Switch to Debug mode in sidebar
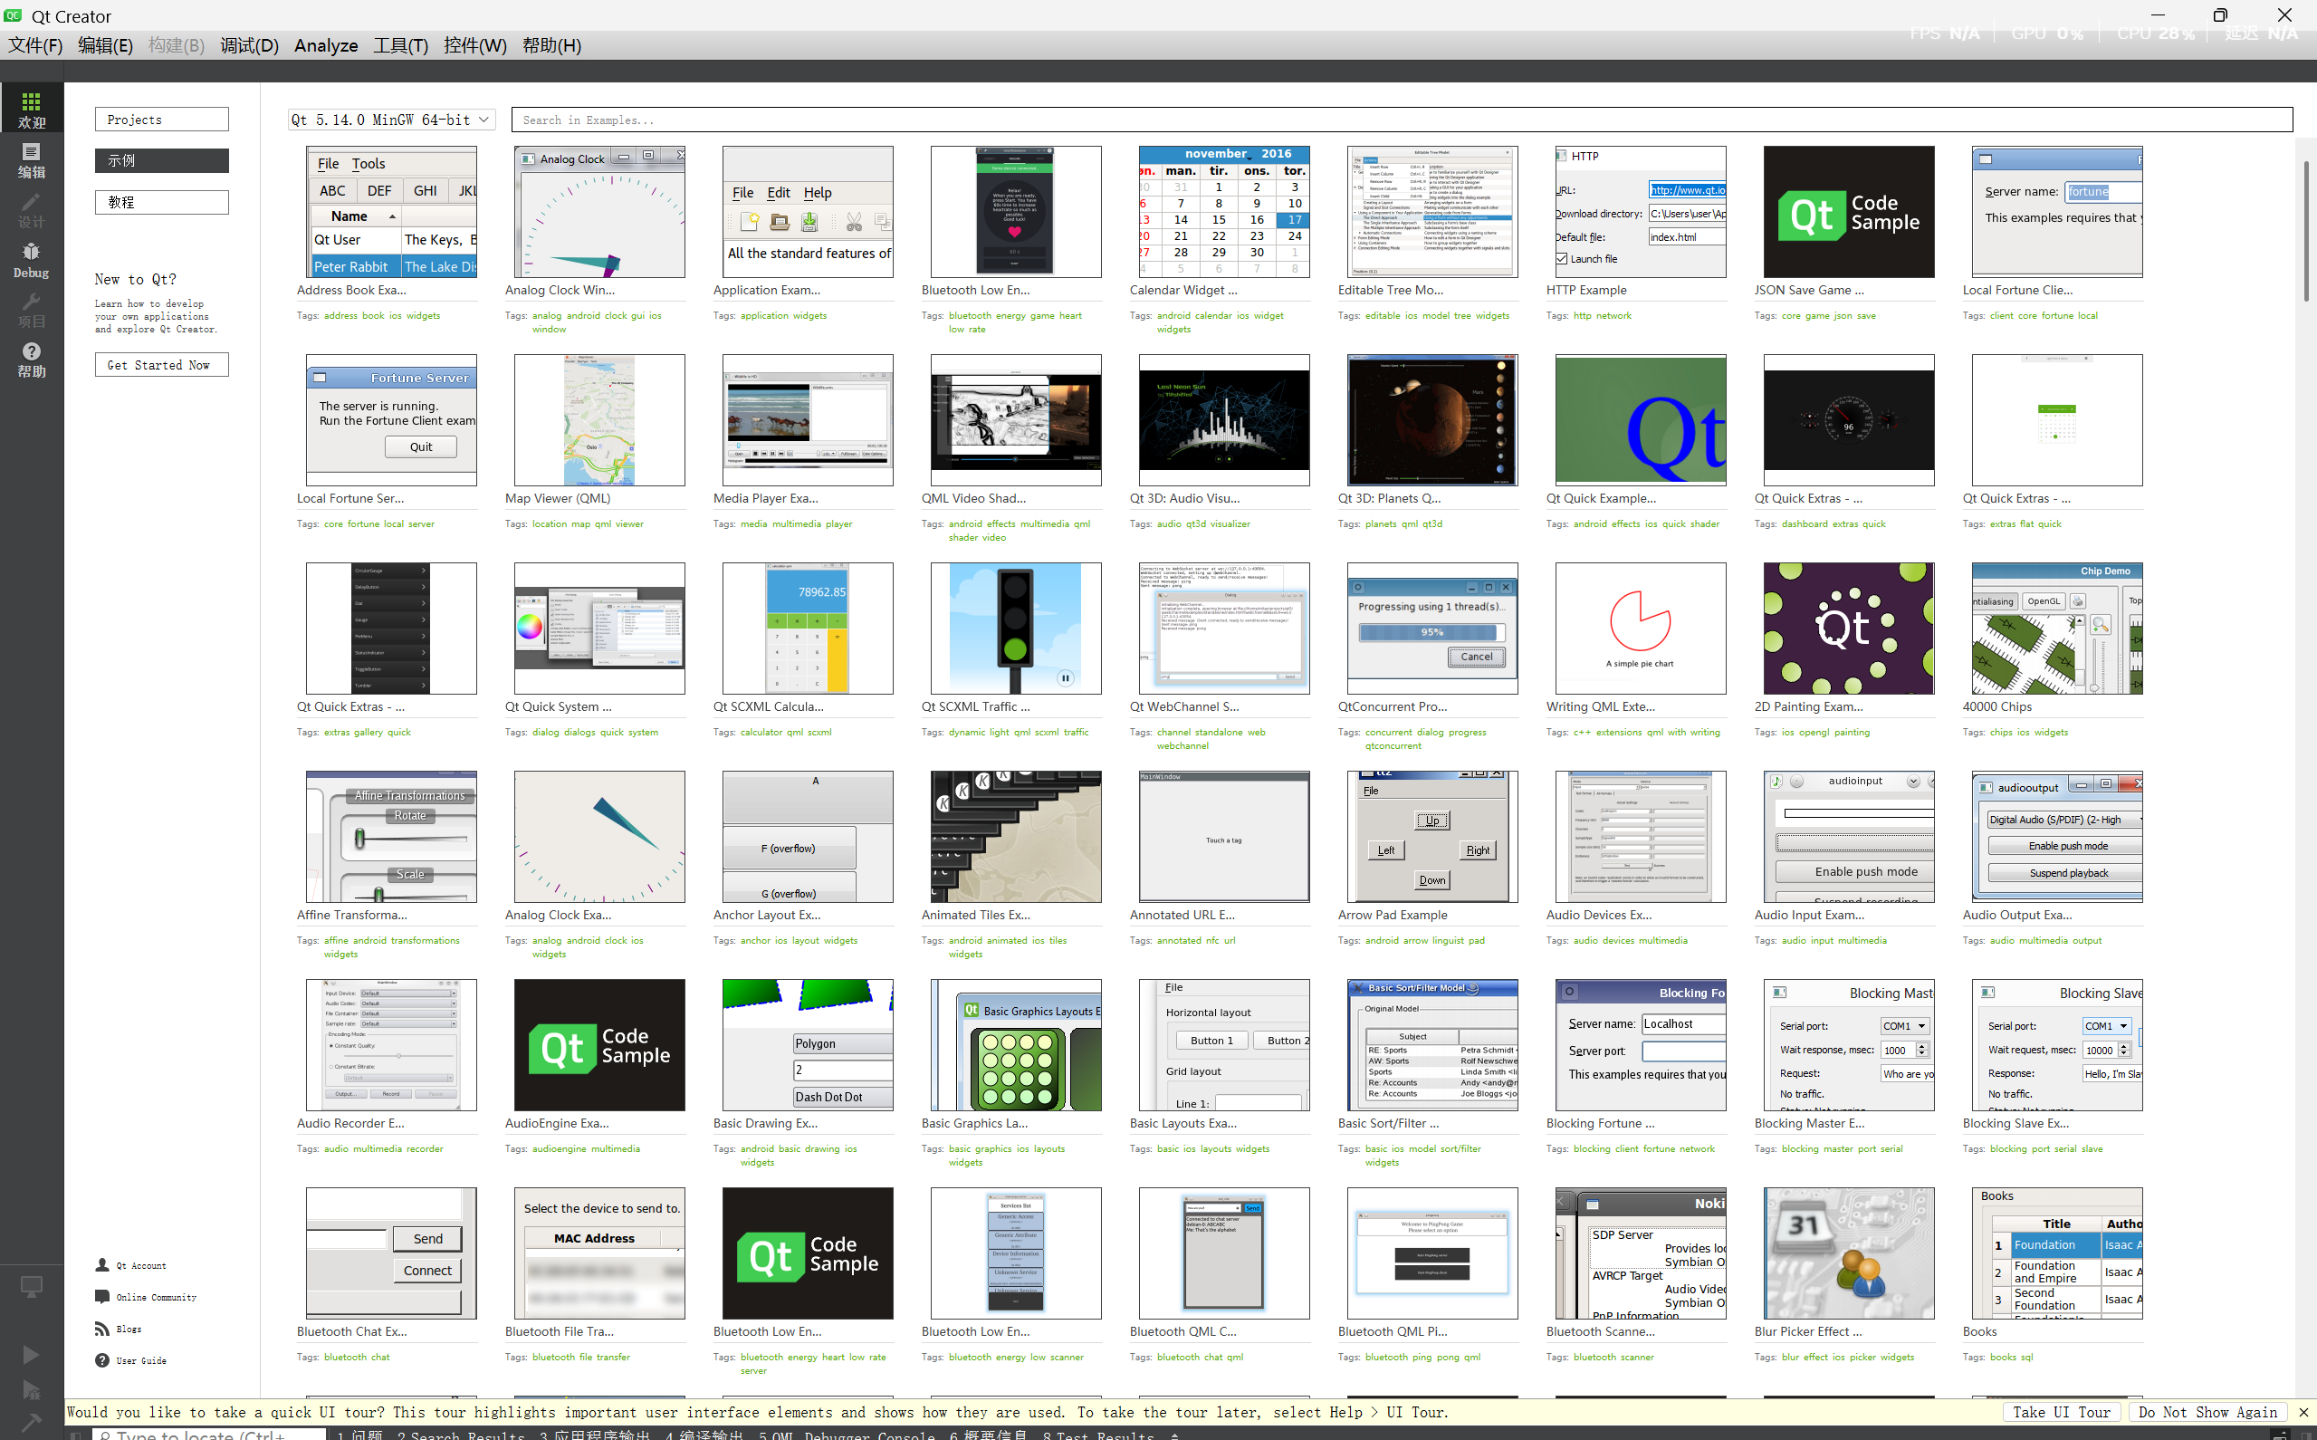 (x=32, y=259)
